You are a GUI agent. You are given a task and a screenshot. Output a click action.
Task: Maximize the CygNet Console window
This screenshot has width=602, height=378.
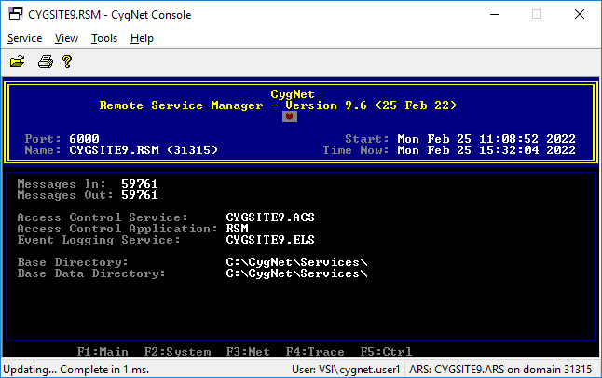(537, 14)
